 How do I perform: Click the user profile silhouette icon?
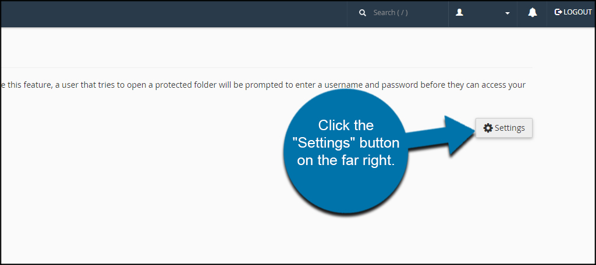460,13
